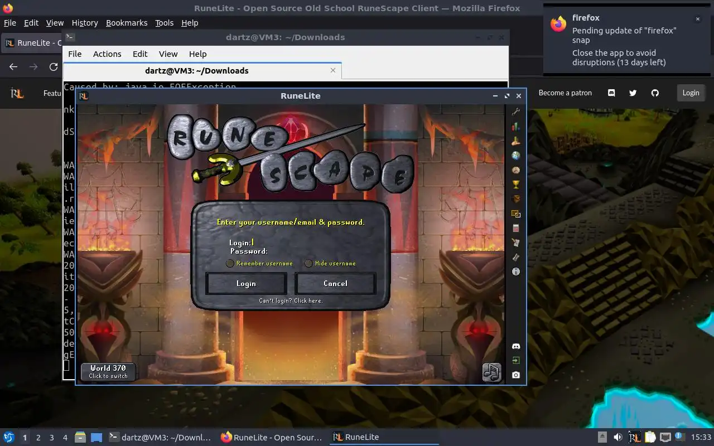714x446 pixels.
Task: Open the terminal File menu
Action: click(75, 54)
